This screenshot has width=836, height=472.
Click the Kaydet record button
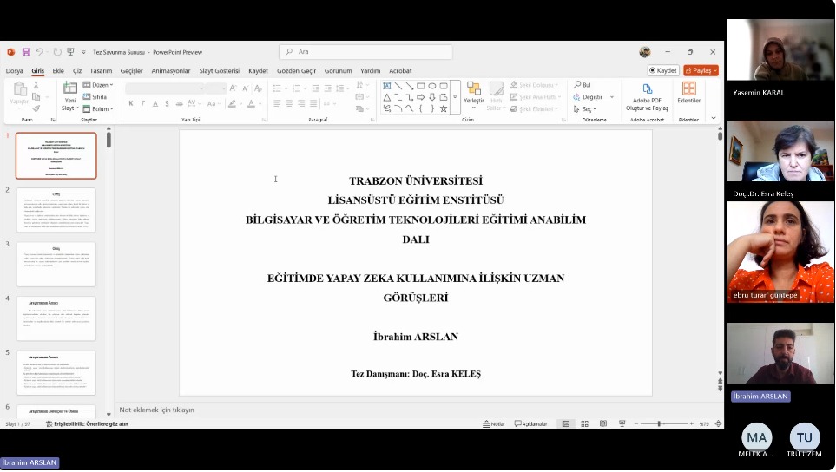click(x=662, y=70)
